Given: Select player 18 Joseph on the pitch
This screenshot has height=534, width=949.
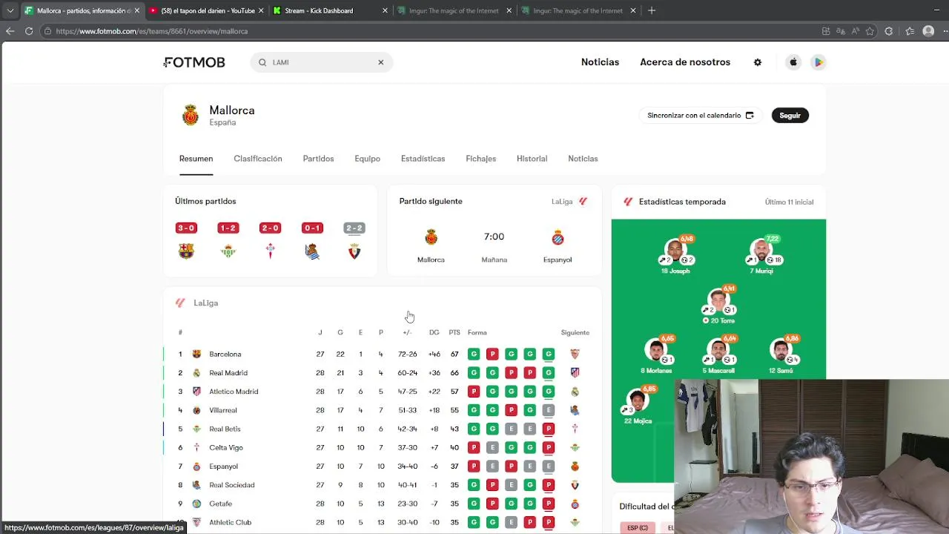Looking at the screenshot, I should [675, 256].
